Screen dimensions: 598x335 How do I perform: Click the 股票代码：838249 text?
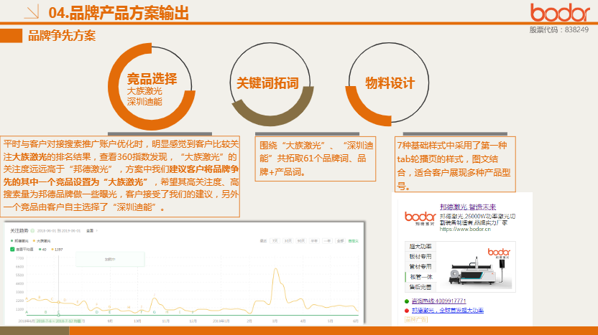tap(558, 29)
